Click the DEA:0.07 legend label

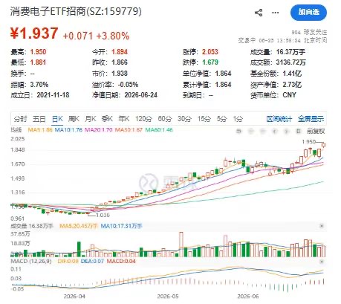pos(92,262)
